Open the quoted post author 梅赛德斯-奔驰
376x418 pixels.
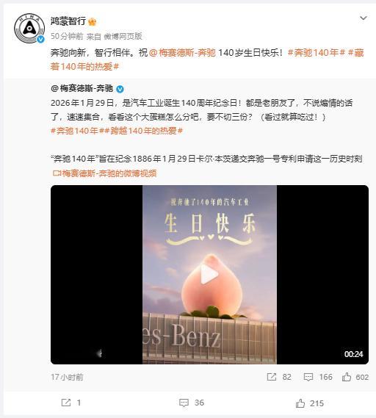[x=82, y=88]
